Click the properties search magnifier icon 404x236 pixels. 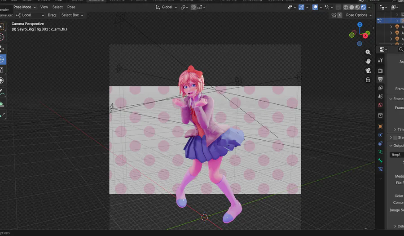(401, 49)
